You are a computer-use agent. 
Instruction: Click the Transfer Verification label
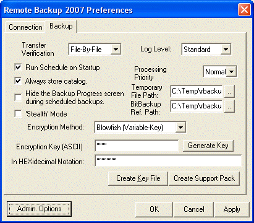click(x=38, y=49)
